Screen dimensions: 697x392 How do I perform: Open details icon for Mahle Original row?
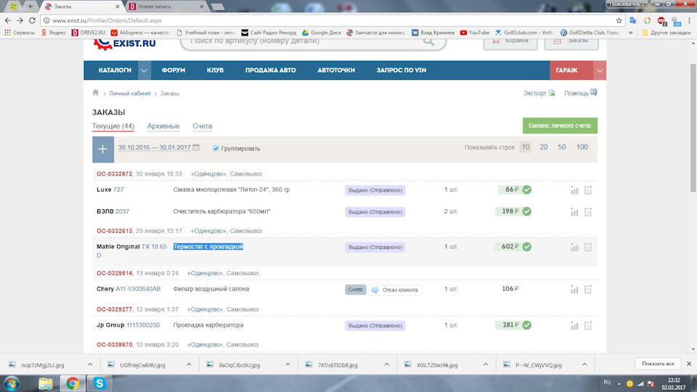pos(588,247)
